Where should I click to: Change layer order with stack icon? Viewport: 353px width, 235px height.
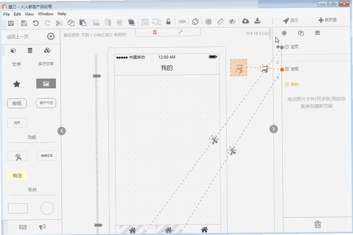(131, 22)
